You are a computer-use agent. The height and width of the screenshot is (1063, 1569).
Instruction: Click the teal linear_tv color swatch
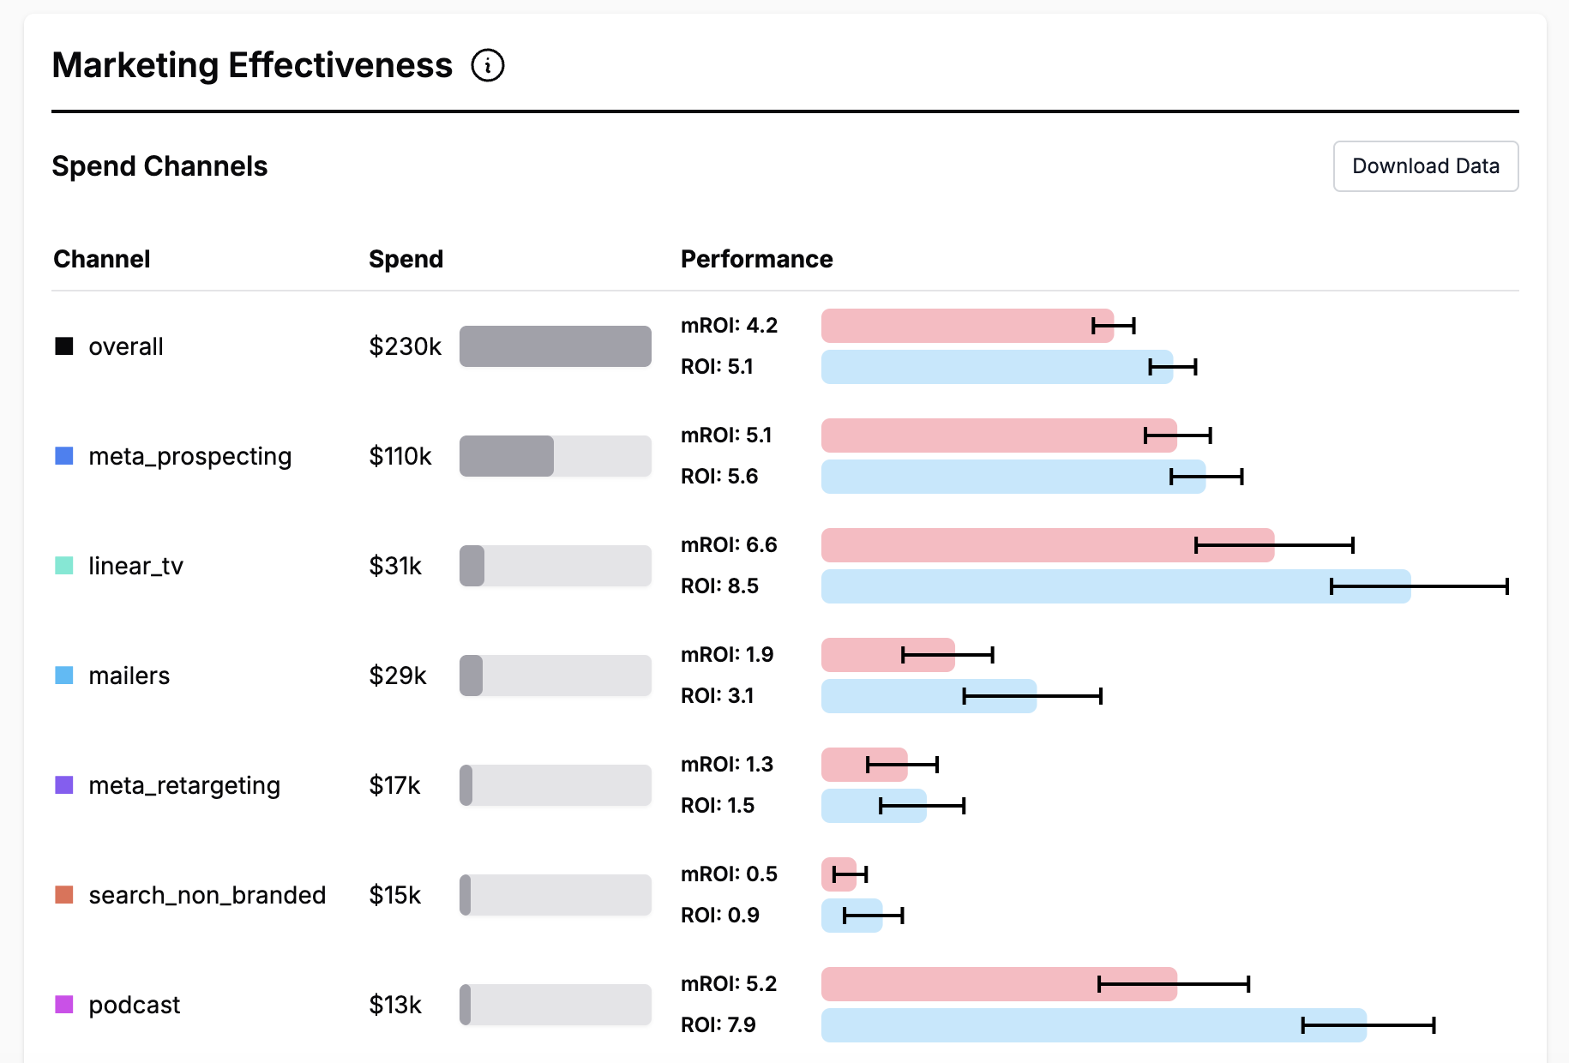64,566
